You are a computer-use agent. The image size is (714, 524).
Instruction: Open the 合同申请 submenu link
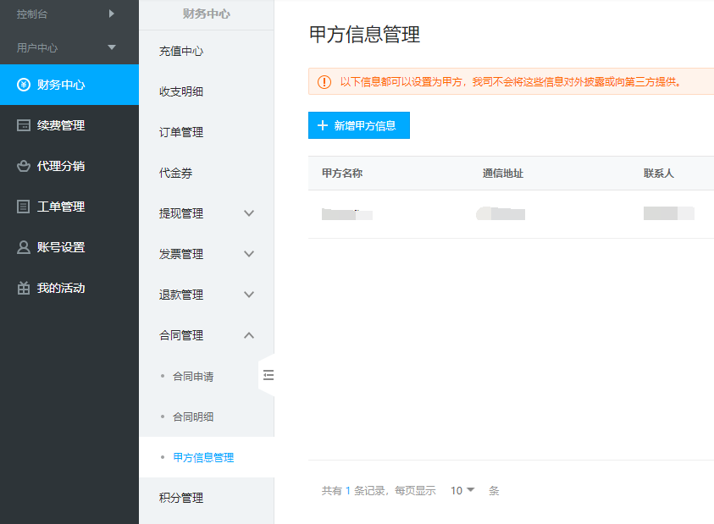click(193, 376)
